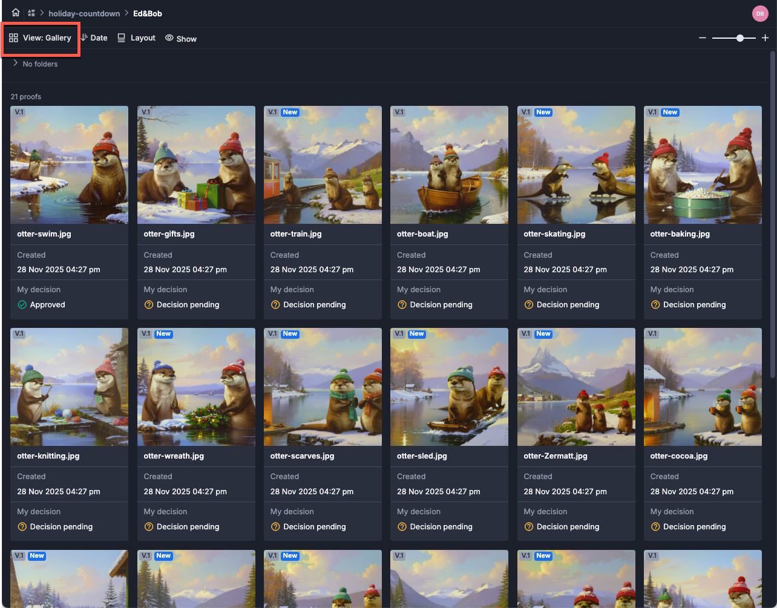This screenshot has height=608, width=777.
Task: Toggle decision status on otter-cocoa.jpg
Action: click(655, 526)
